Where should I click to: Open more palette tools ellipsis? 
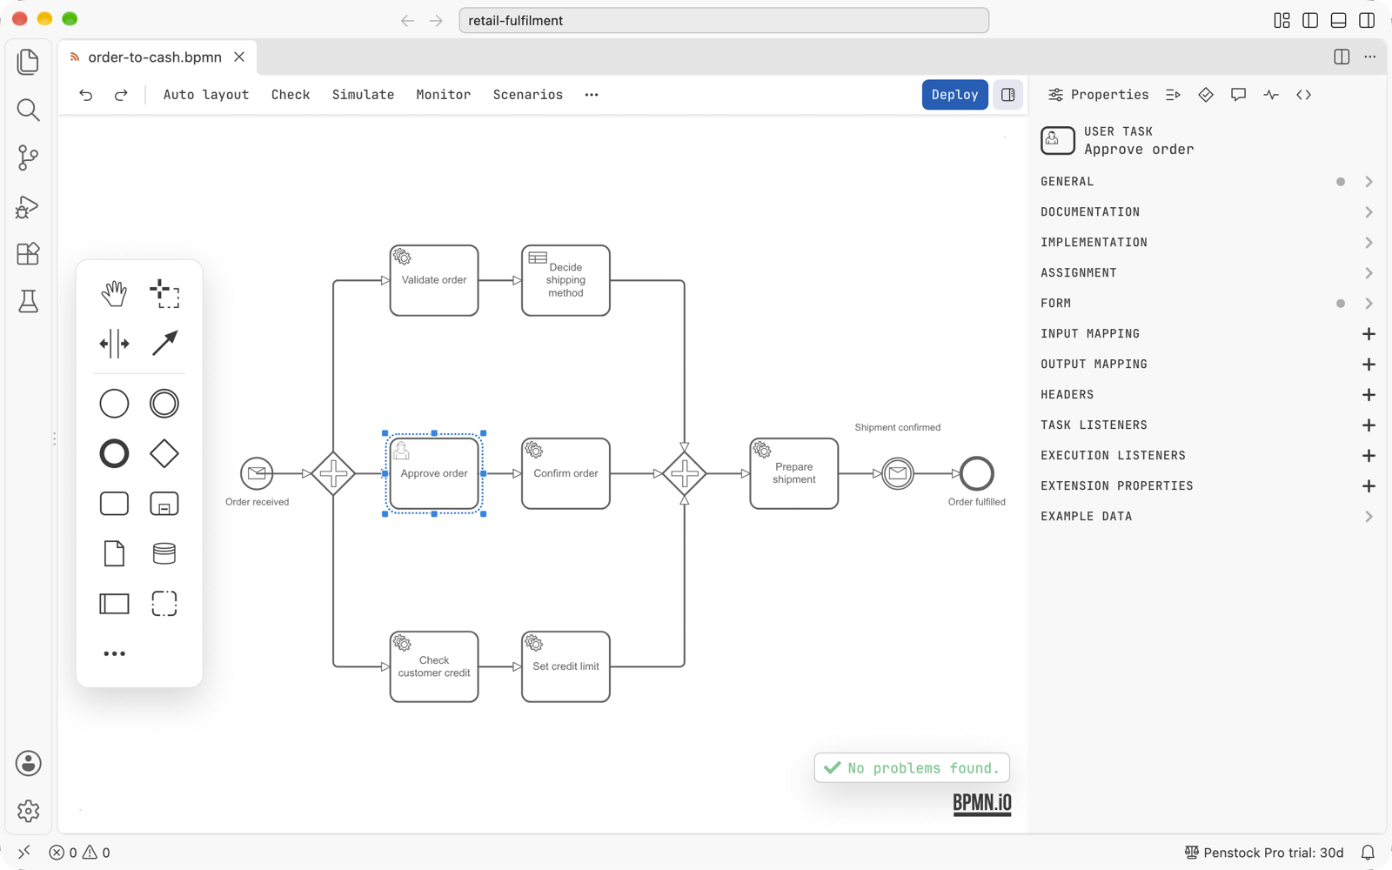114,653
